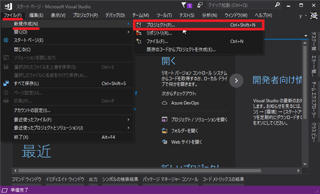Click the user account avatar icon
Viewport: 320px width, 194px height.
pos(313,15)
